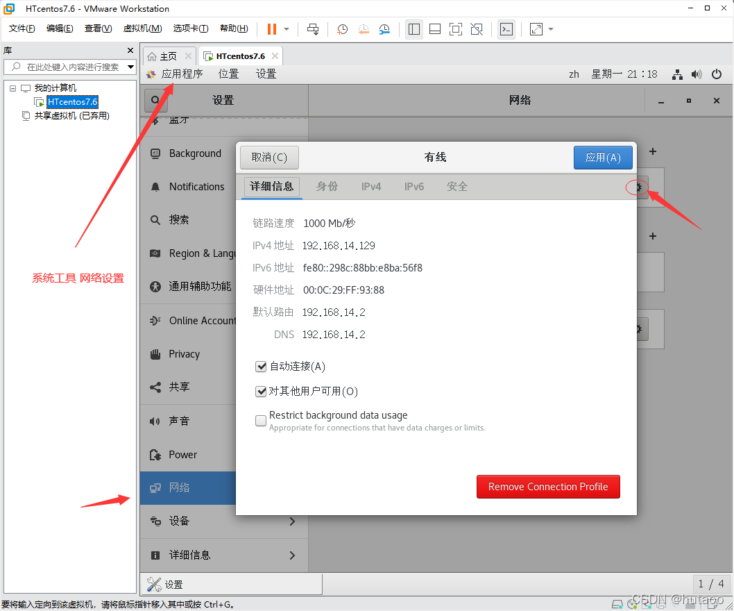Click the stretch guest display icon

point(536,29)
